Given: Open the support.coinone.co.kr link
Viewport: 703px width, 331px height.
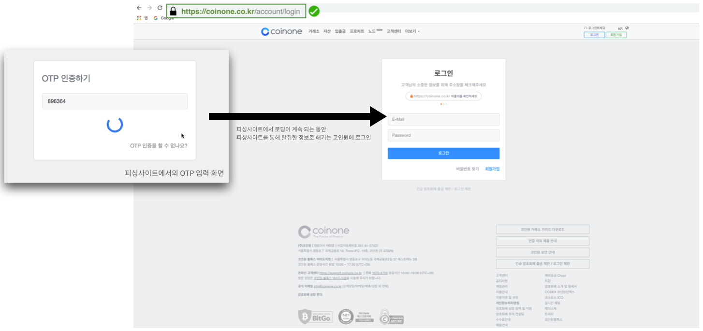Looking at the screenshot, I should pyautogui.click(x=340, y=273).
